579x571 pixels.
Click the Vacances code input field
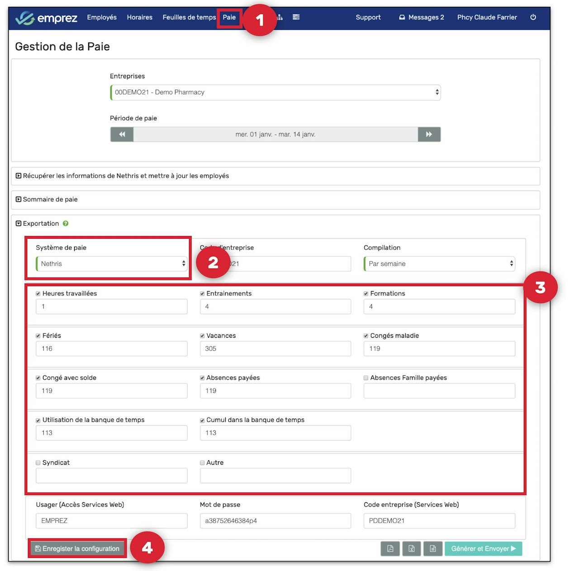pos(275,349)
